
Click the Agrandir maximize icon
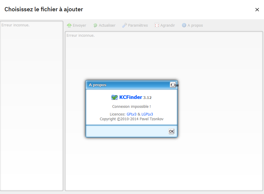click(x=157, y=25)
